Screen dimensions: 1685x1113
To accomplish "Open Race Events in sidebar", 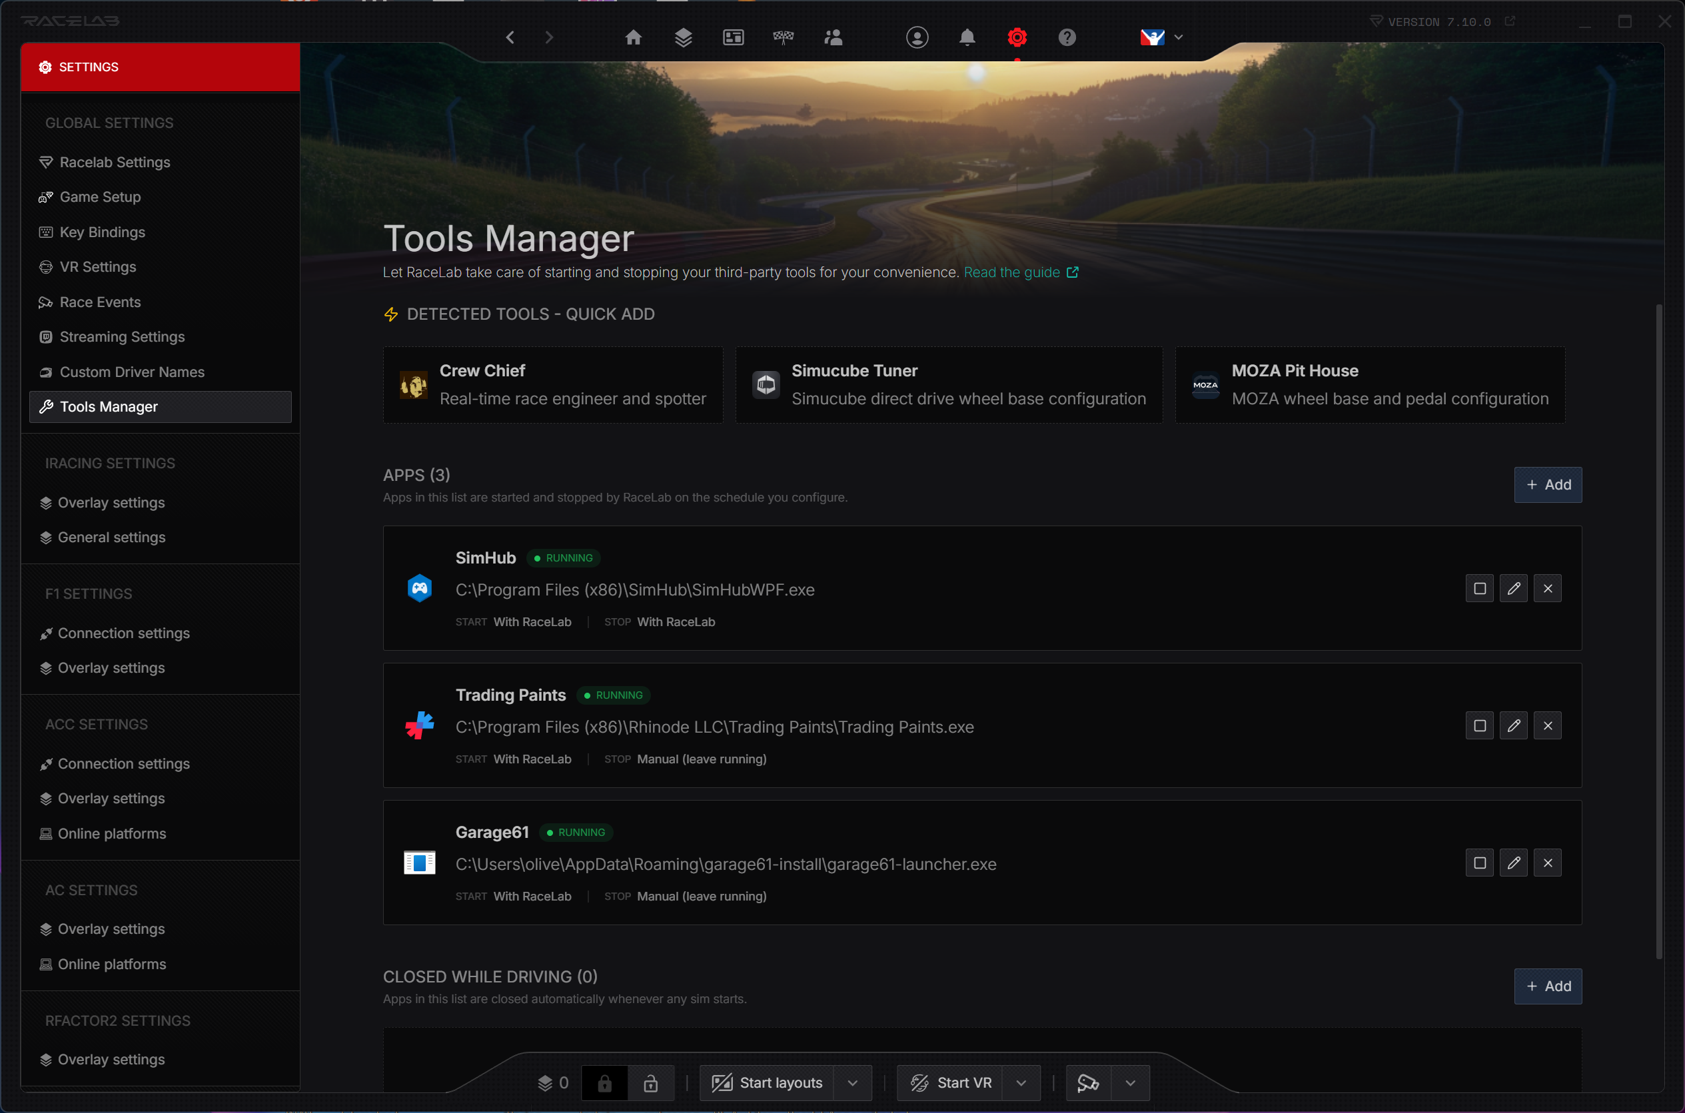I will pos(161,302).
